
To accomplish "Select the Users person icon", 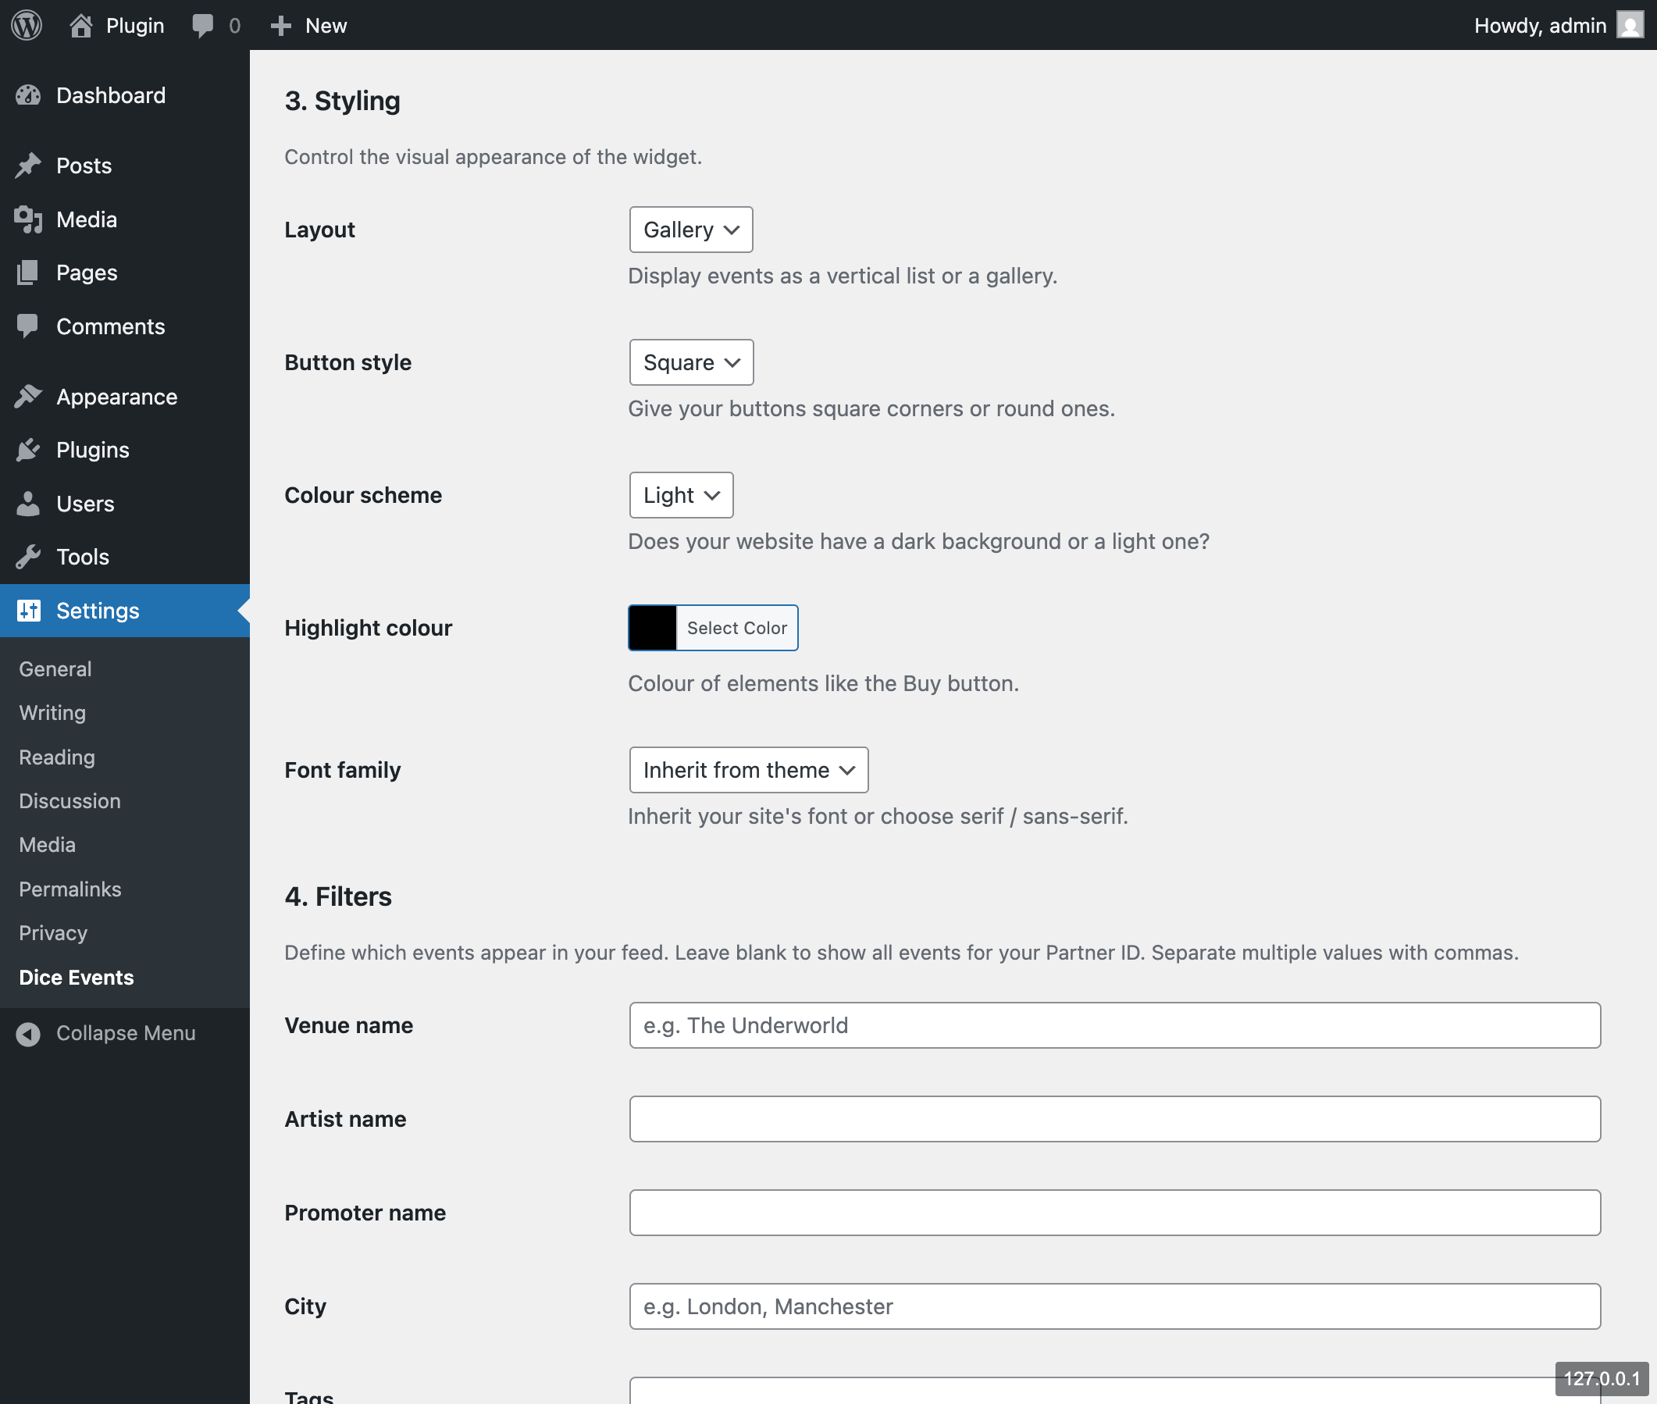I will pos(29,503).
